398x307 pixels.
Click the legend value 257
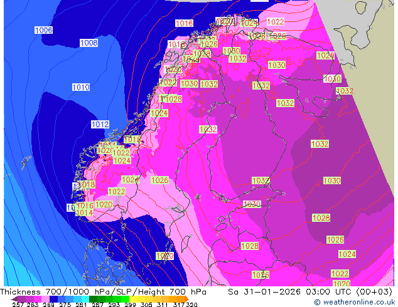click(x=18, y=304)
